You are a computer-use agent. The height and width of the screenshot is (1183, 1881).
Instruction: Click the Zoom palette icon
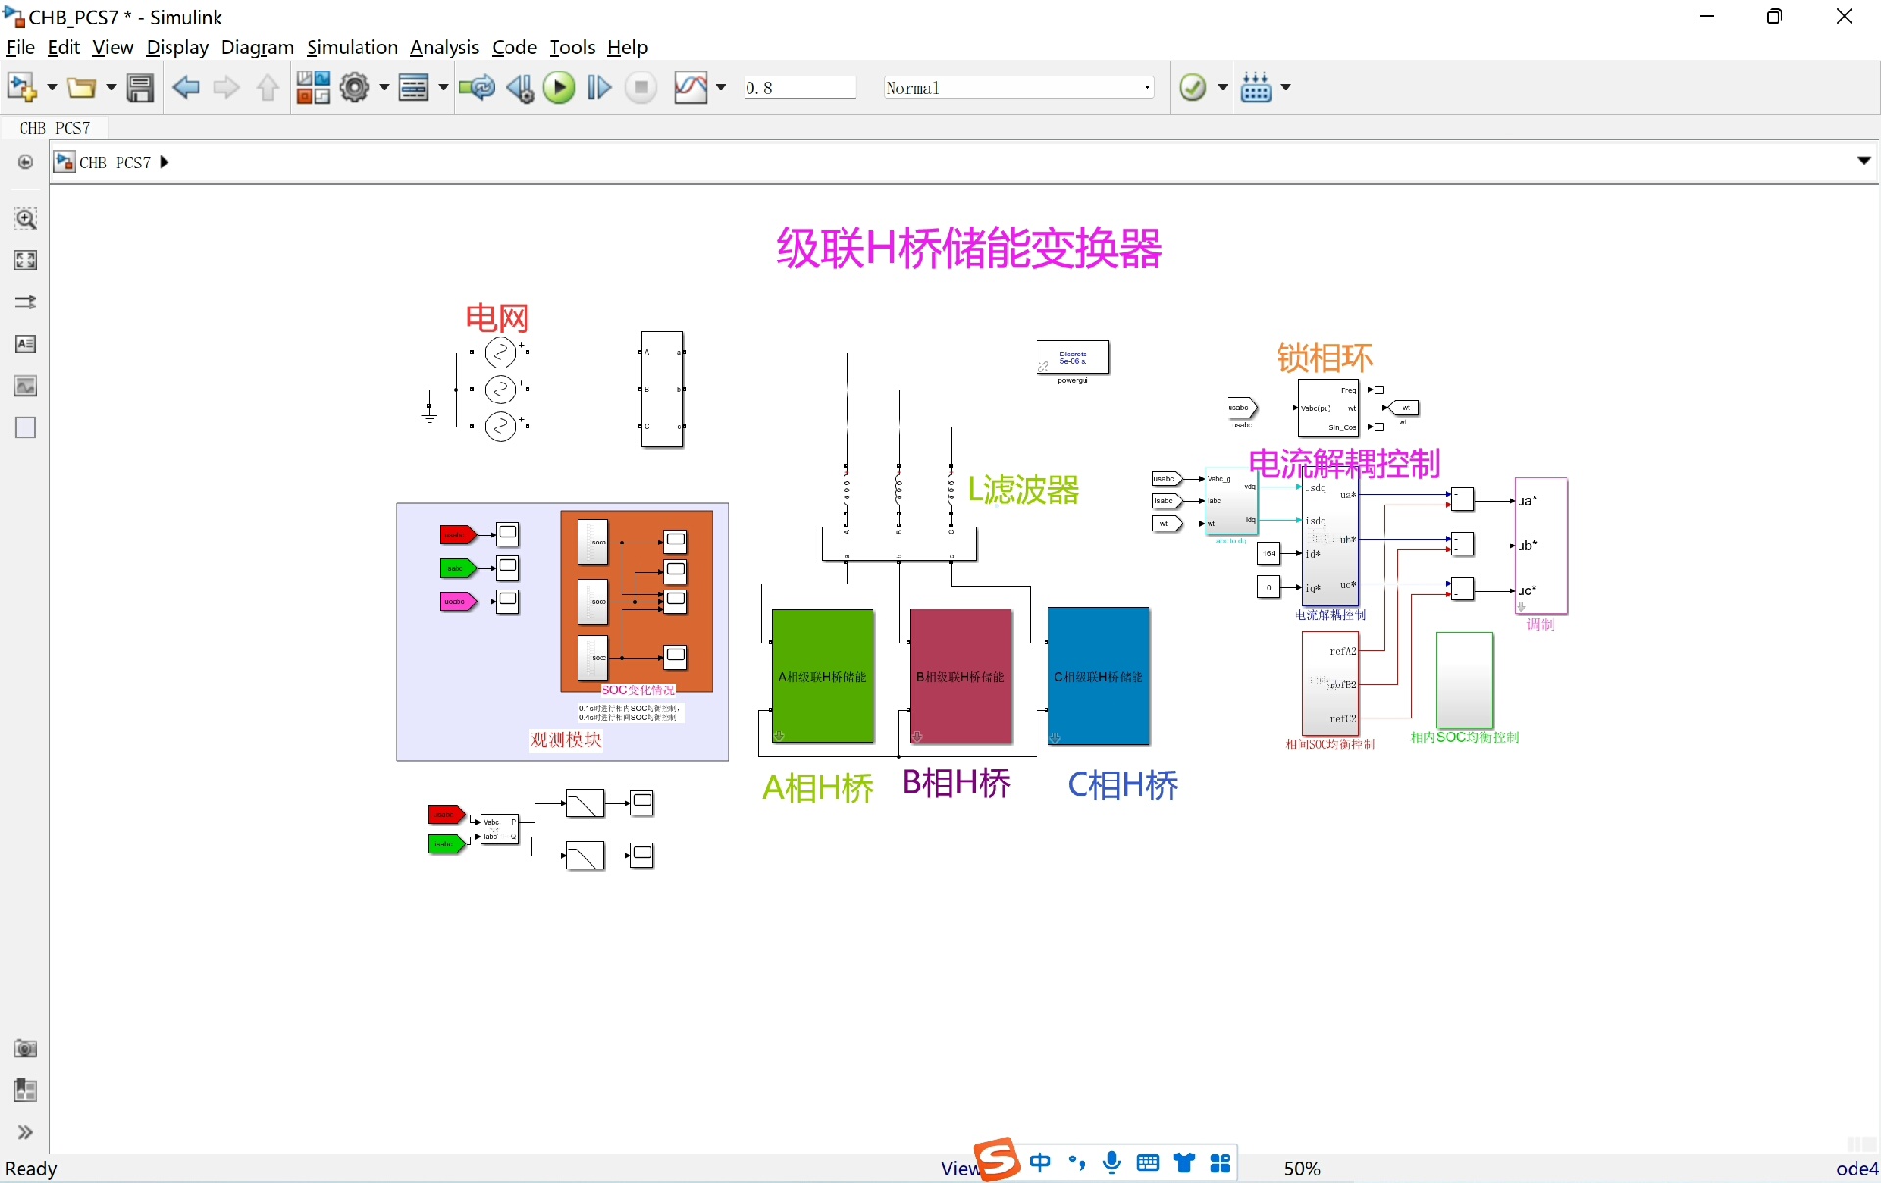[25, 218]
